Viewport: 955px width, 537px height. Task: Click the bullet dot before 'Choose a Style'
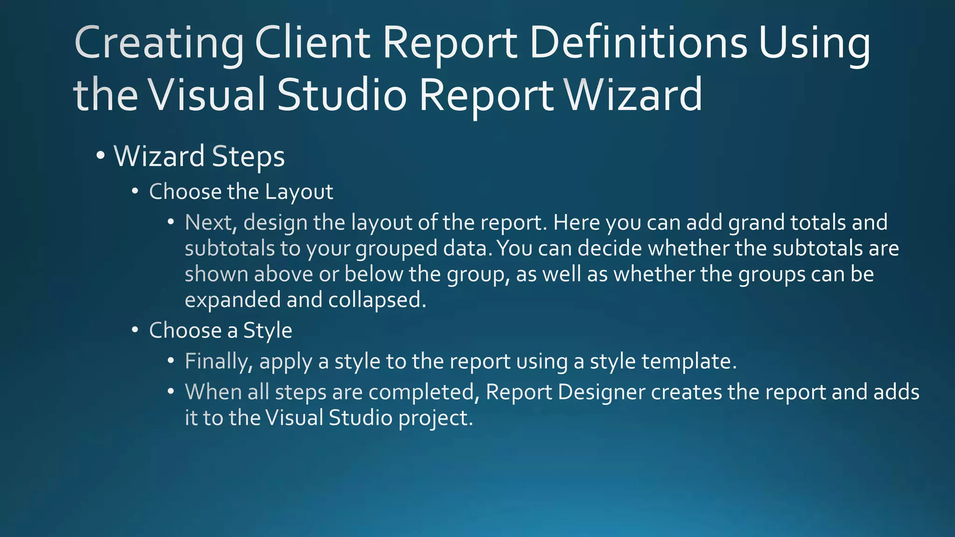(x=135, y=330)
